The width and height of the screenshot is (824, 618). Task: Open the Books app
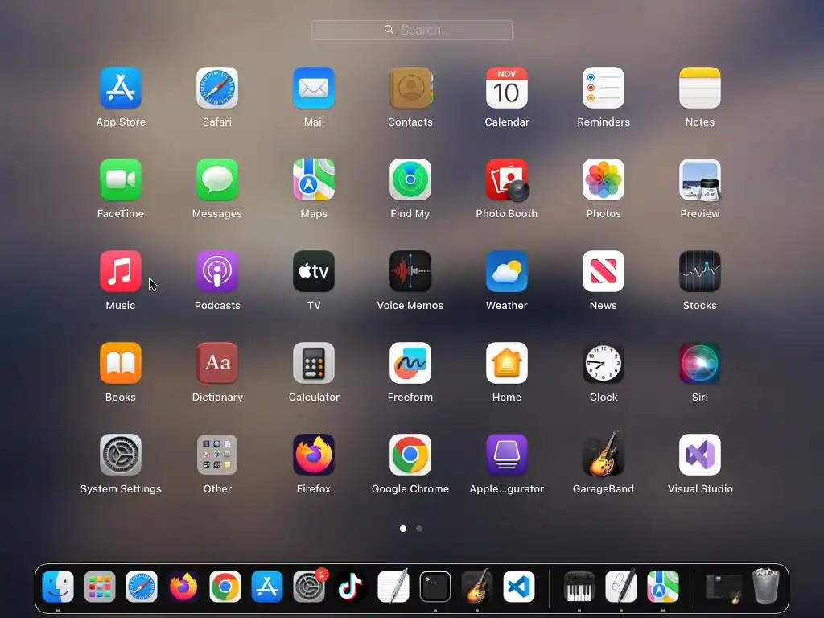(121, 363)
